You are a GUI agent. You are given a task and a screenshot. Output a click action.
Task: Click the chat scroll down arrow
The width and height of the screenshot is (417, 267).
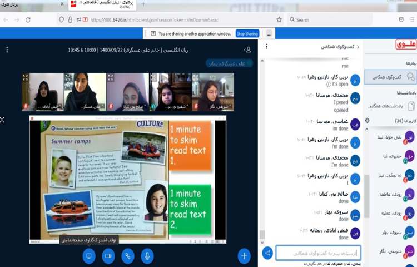[x=262, y=243]
